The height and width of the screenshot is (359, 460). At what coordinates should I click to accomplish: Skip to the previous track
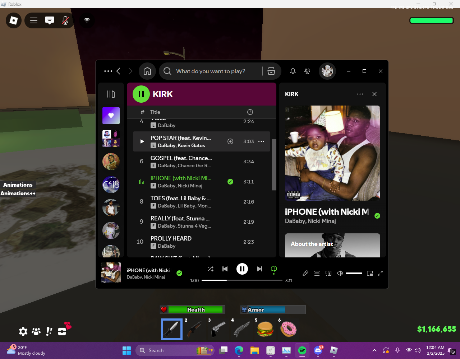click(225, 269)
